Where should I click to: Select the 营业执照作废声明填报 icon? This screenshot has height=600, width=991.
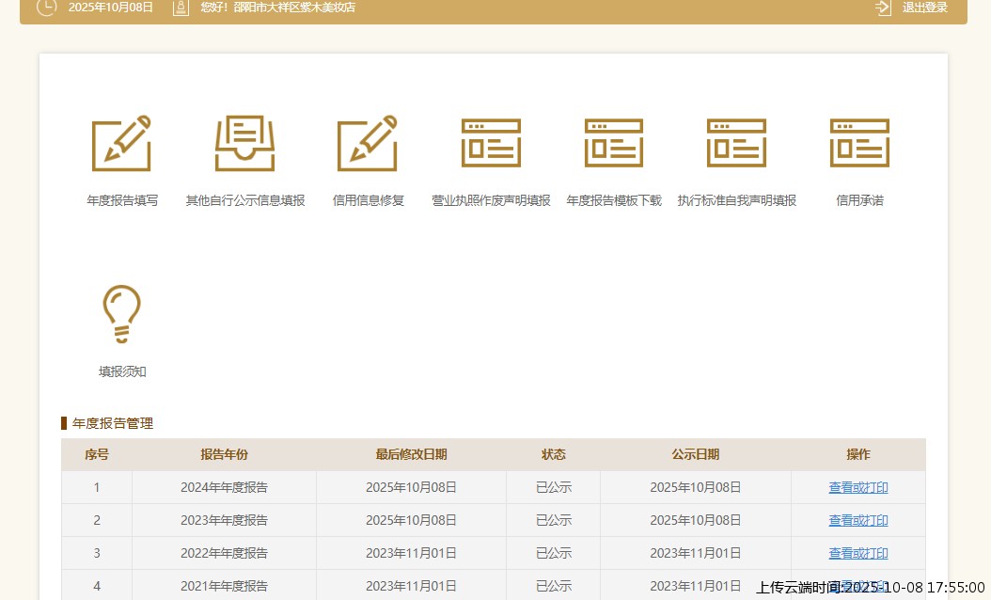pos(491,144)
